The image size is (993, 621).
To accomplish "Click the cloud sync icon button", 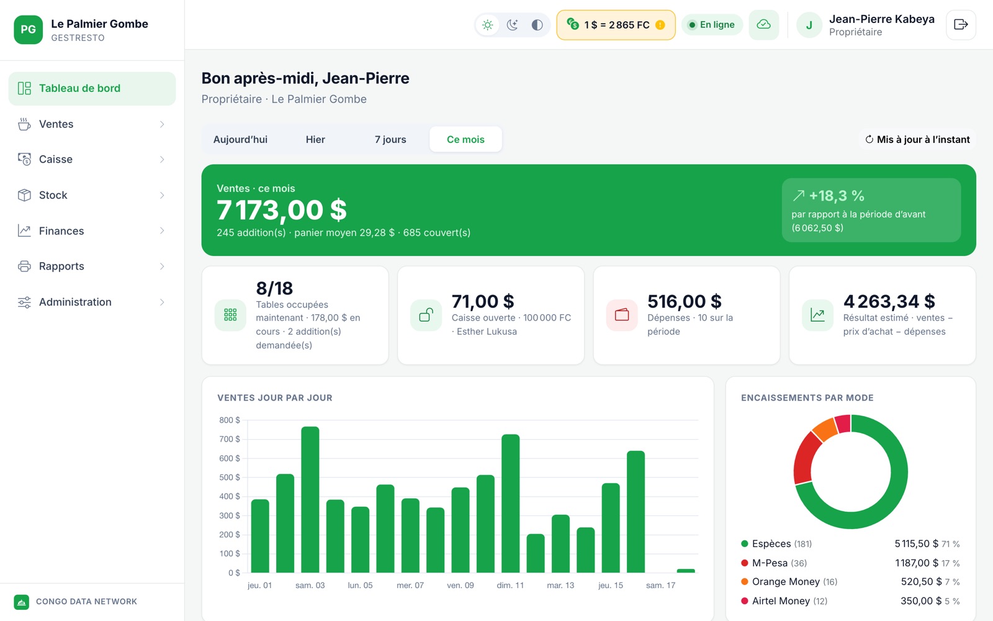I will click(764, 25).
